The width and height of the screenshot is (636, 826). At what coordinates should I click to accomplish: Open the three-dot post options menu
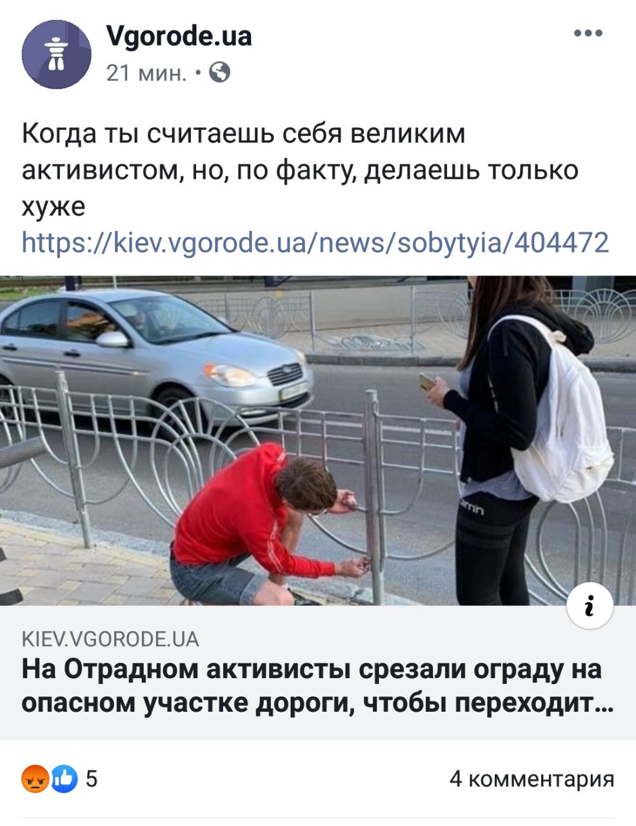[588, 33]
